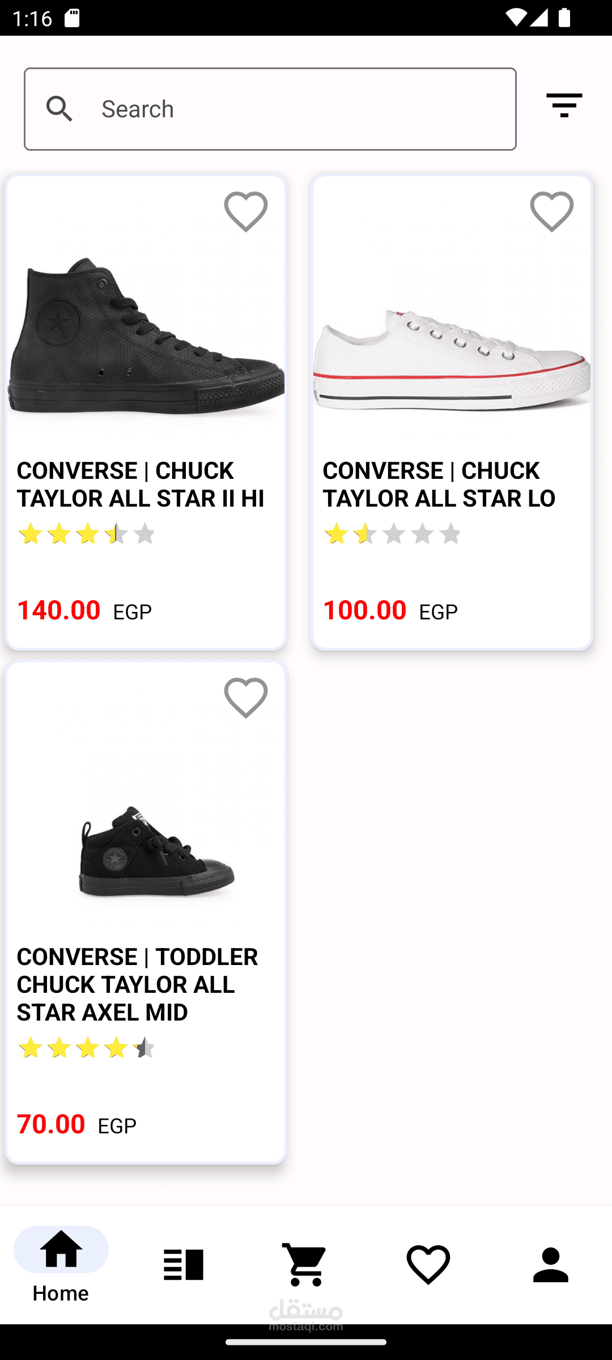Click the star rating of All Star Lo
This screenshot has height=1360, width=612.
tap(392, 534)
